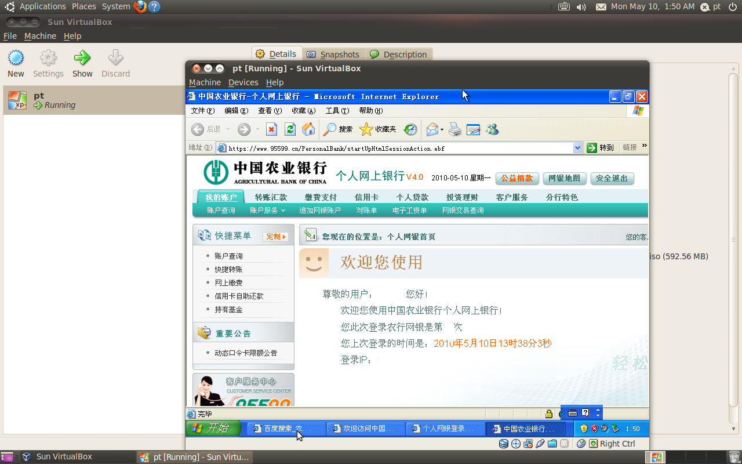The image size is (742, 464).
Task: Click the keyboard indicator in the top panel
Action: point(564,7)
